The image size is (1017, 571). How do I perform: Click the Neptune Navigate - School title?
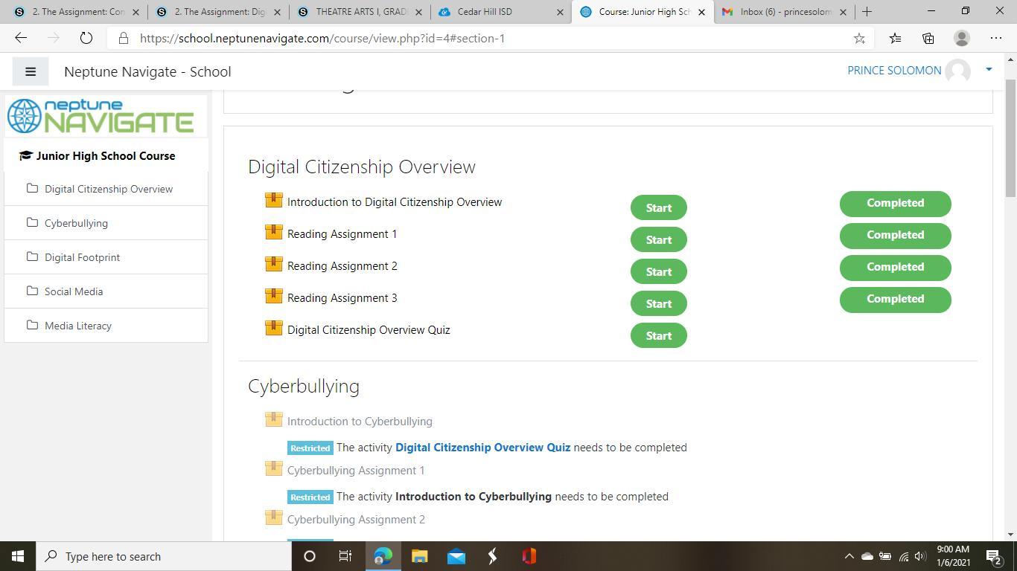click(x=147, y=72)
